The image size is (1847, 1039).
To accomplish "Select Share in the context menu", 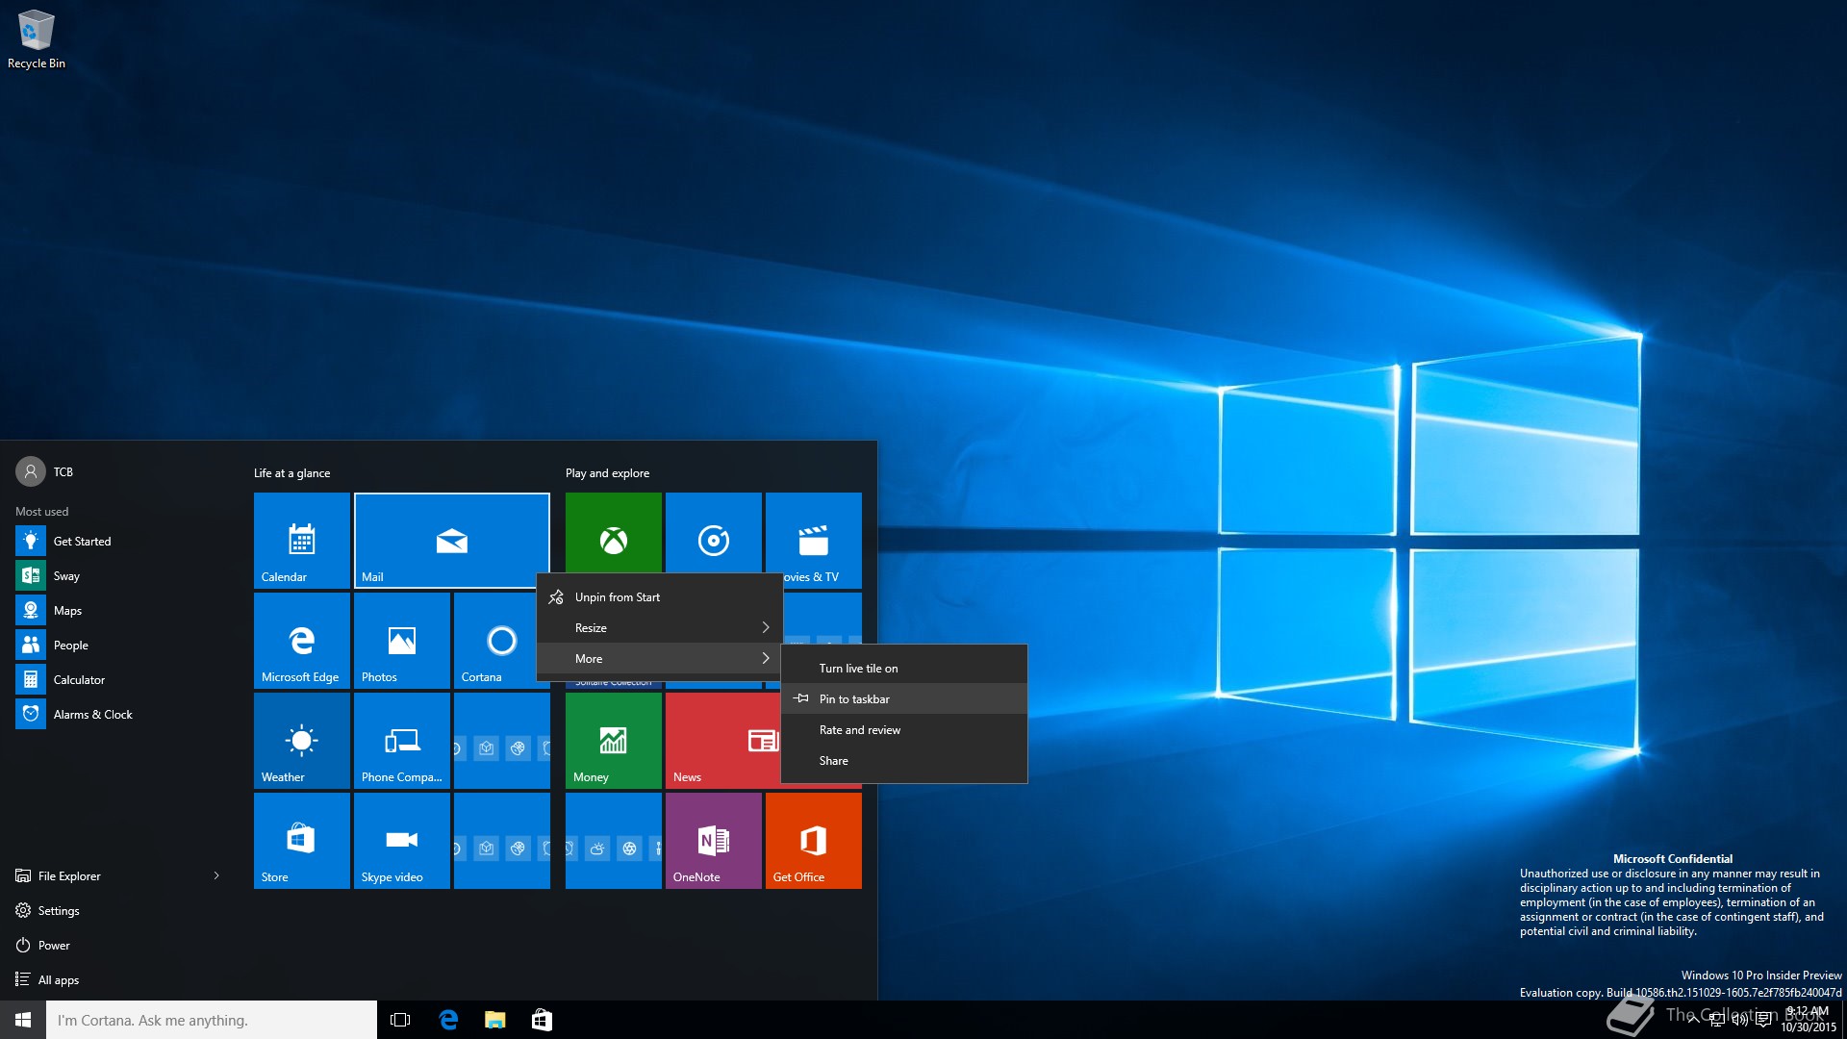I will tap(904, 761).
